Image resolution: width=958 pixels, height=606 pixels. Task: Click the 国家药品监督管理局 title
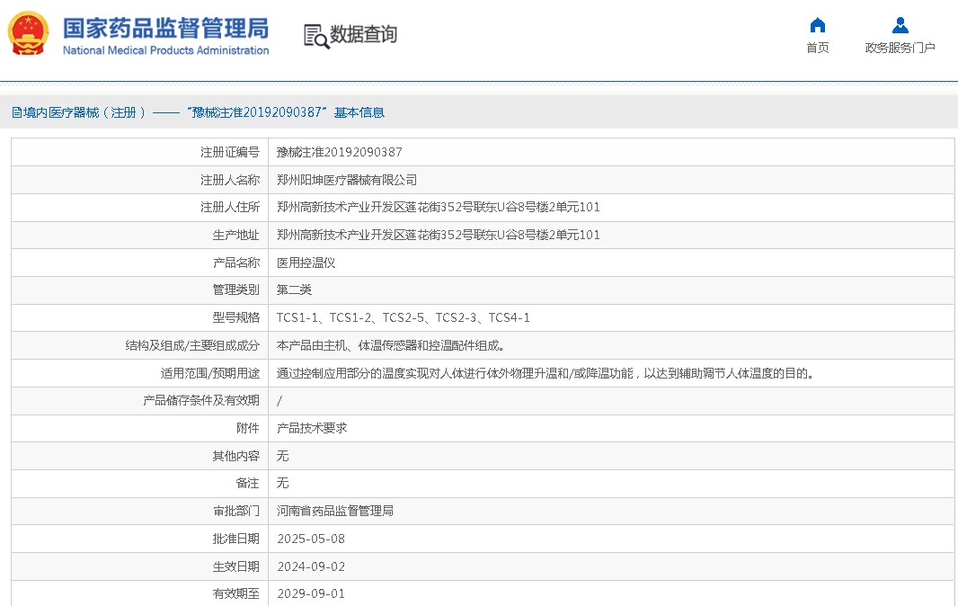[x=165, y=28]
